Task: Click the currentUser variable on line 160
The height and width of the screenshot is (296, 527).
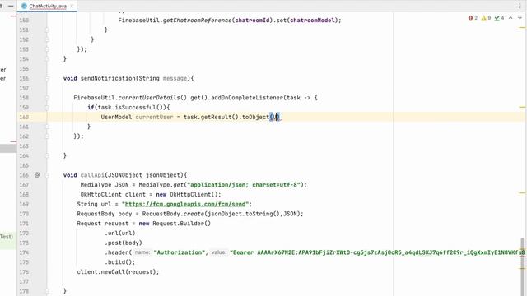Action: coord(154,117)
